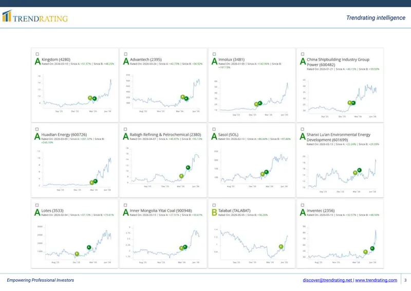Click B marker on Talabat chart
411x291 pixels.
click(x=281, y=247)
